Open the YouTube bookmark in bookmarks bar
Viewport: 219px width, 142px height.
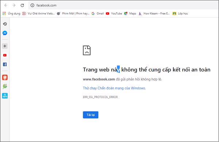pyautogui.click(x=114, y=13)
